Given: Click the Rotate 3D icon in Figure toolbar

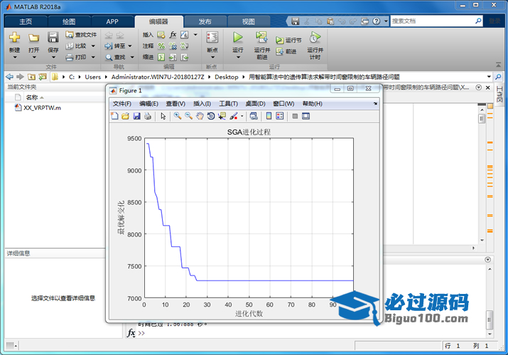Looking at the screenshot, I should (211, 116).
